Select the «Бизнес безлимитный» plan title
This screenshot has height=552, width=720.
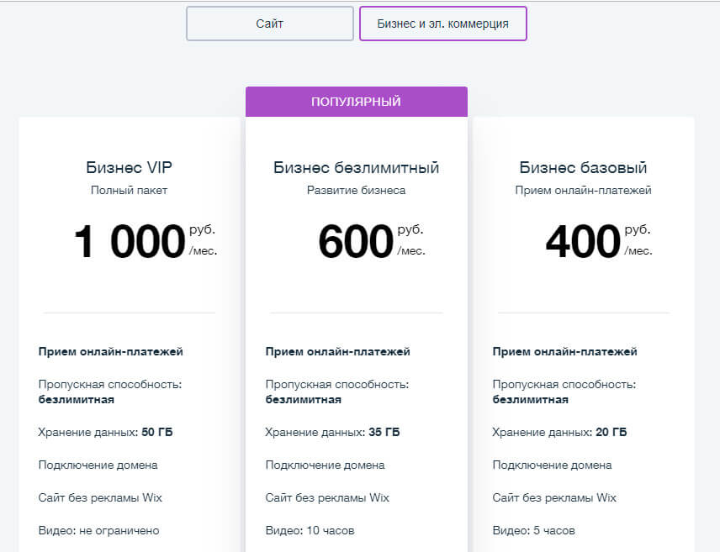pos(356,166)
